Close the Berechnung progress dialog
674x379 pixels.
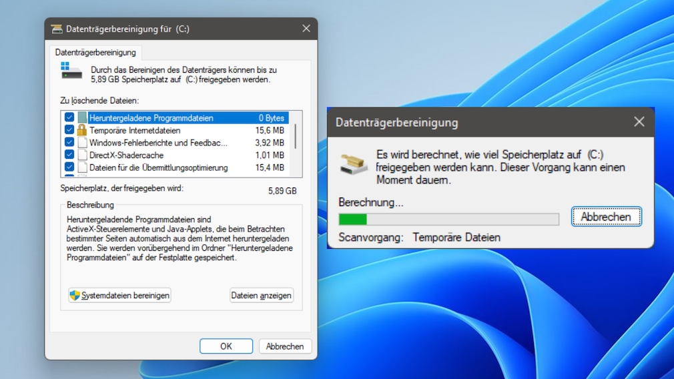point(639,122)
